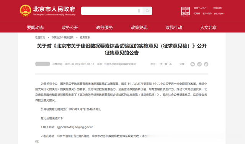245x144 pixels.
Task: Click the line 公开征集意见时间为：2025年4月7日至4月13日
Action: [x=71, y=109]
